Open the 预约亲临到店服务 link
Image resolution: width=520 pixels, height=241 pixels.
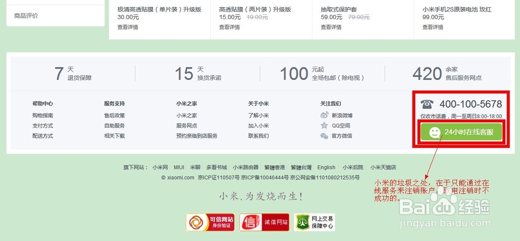tap(197, 136)
